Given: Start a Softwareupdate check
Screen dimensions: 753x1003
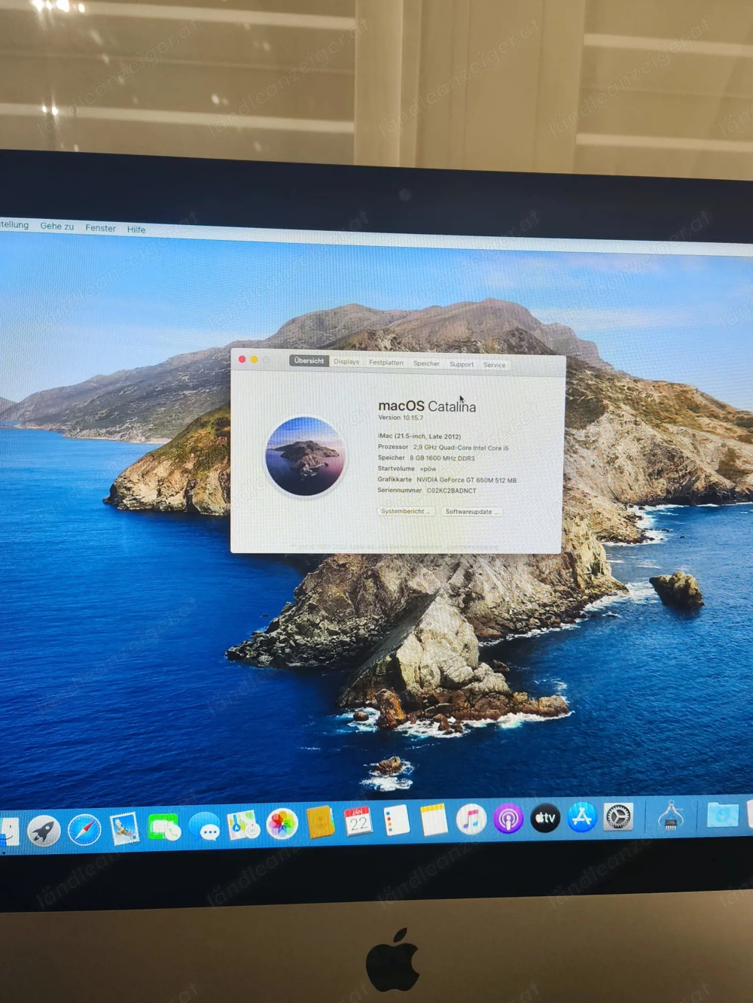Looking at the screenshot, I should point(472,512).
